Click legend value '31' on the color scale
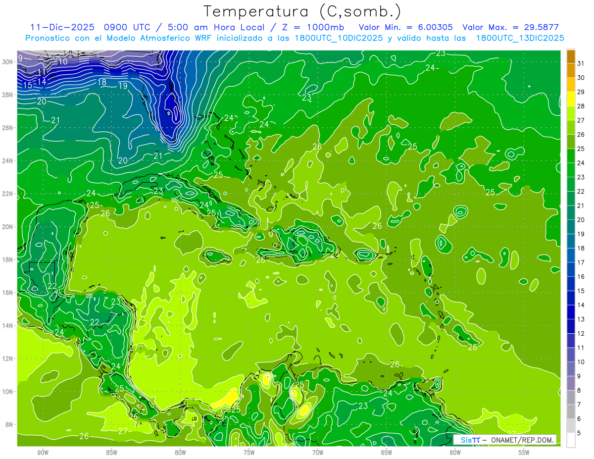594x459 pixels. tap(581, 63)
